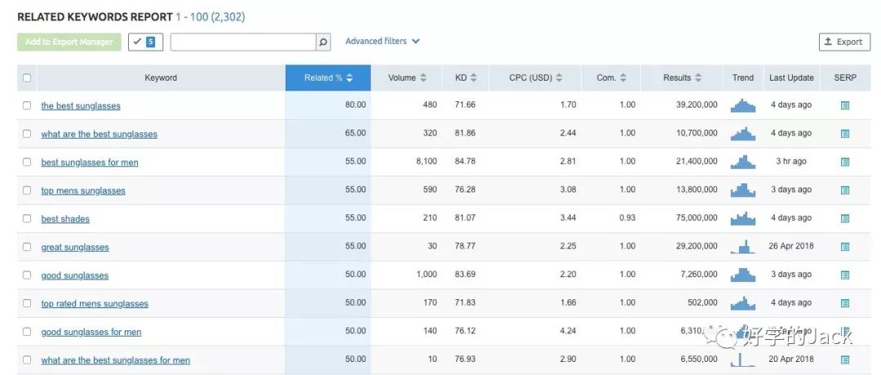The height and width of the screenshot is (375, 881).
Task: View SERP icon for best shades row
Action: 845,218
